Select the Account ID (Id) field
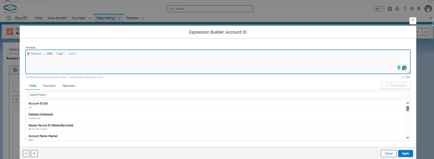 click(x=215, y=105)
